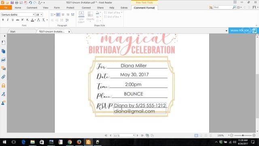
Task: Switch to the Comment ribbon tab
Action: [32, 8]
